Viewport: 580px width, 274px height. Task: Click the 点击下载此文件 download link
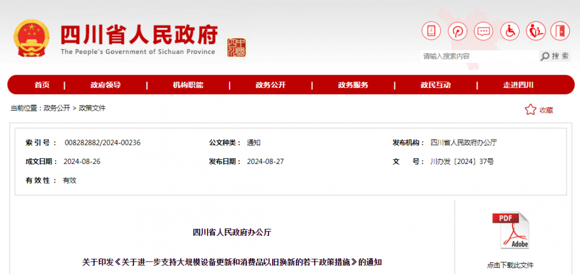510,265
